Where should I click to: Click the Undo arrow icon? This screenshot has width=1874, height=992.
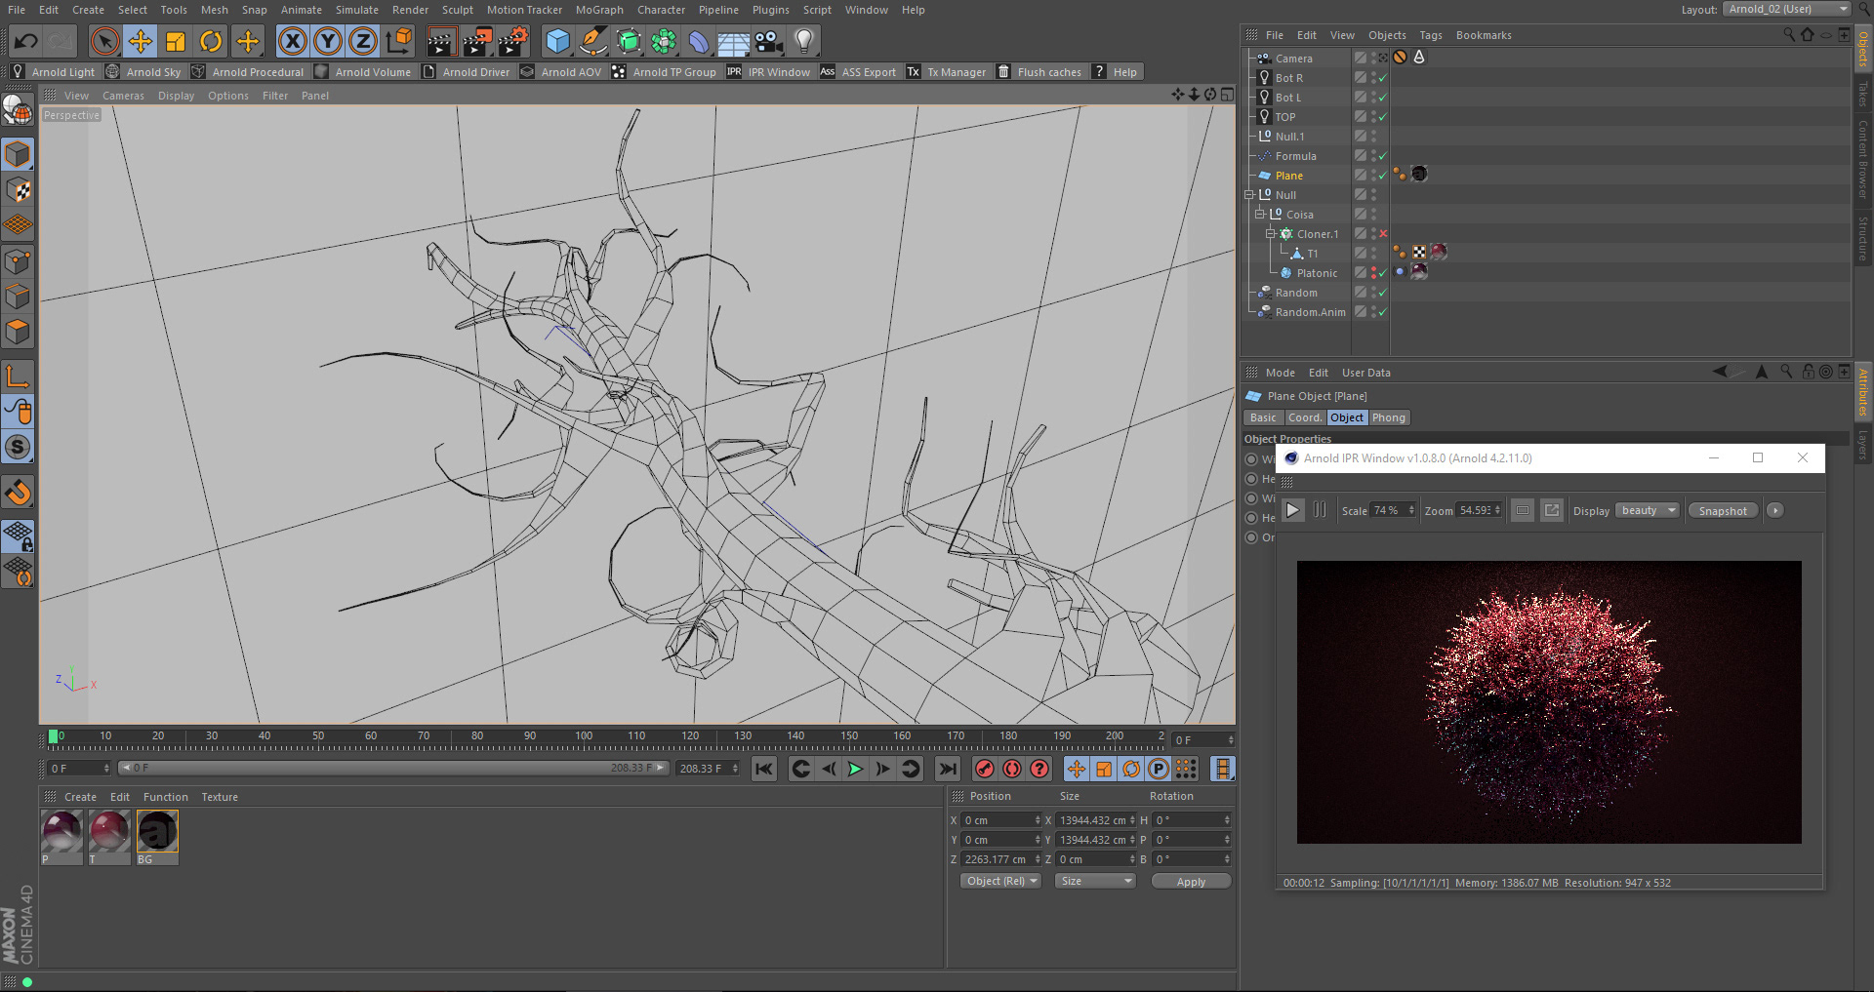(26, 41)
